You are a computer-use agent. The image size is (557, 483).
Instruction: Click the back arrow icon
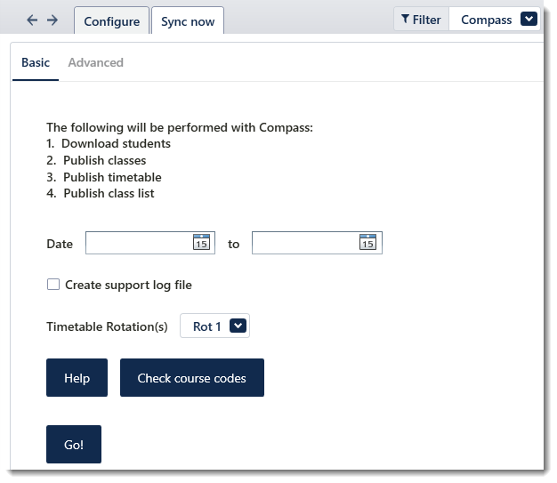32,20
